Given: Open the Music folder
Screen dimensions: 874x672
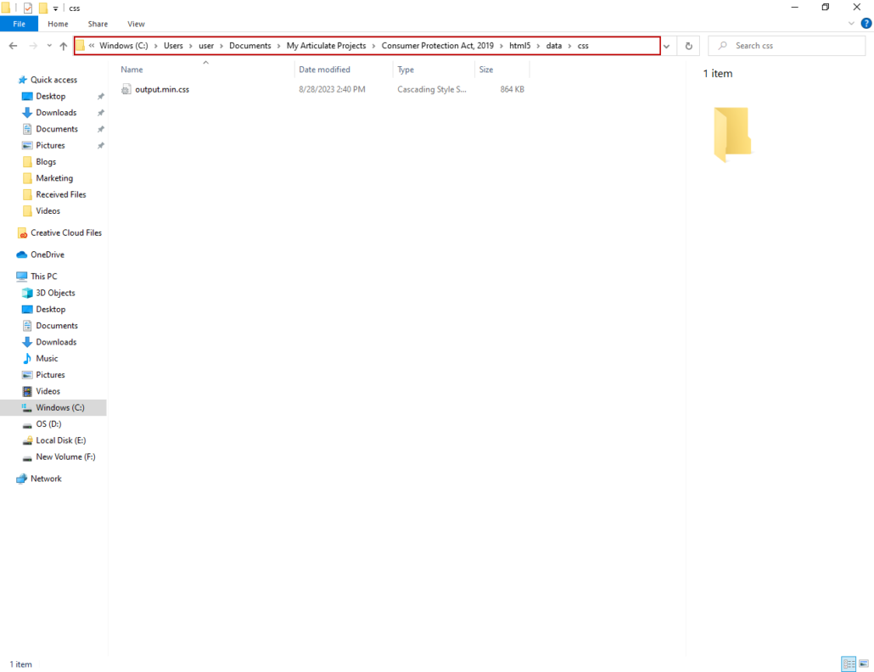Looking at the screenshot, I should [x=47, y=358].
